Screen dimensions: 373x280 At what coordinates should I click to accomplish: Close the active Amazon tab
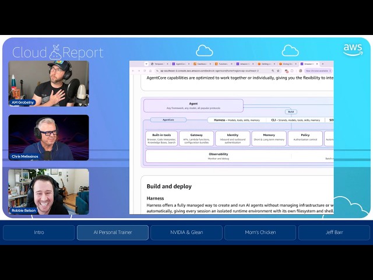click(x=317, y=64)
